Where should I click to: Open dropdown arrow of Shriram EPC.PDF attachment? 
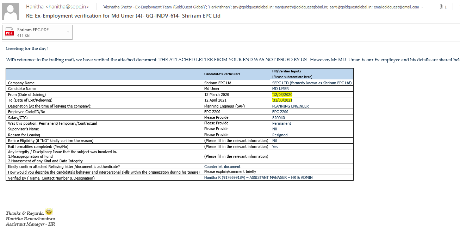click(68, 32)
